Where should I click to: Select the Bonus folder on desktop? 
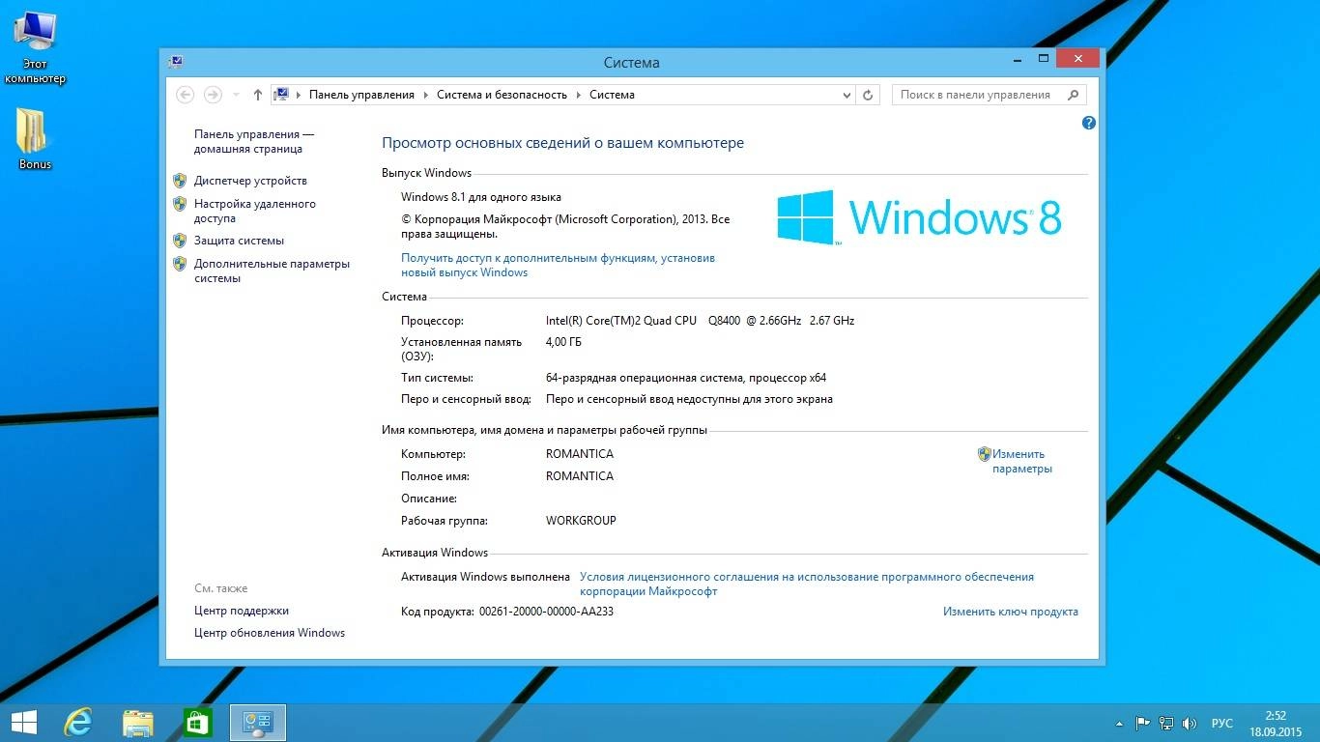(35, 139)
